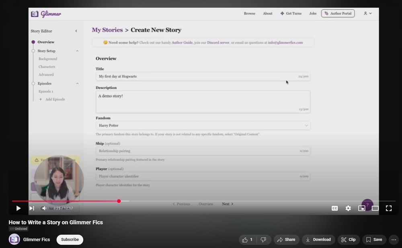Click the purple help question bubble
Image resolution: width=402 pixels, height=248 pixels.
[x=367, y=204]
